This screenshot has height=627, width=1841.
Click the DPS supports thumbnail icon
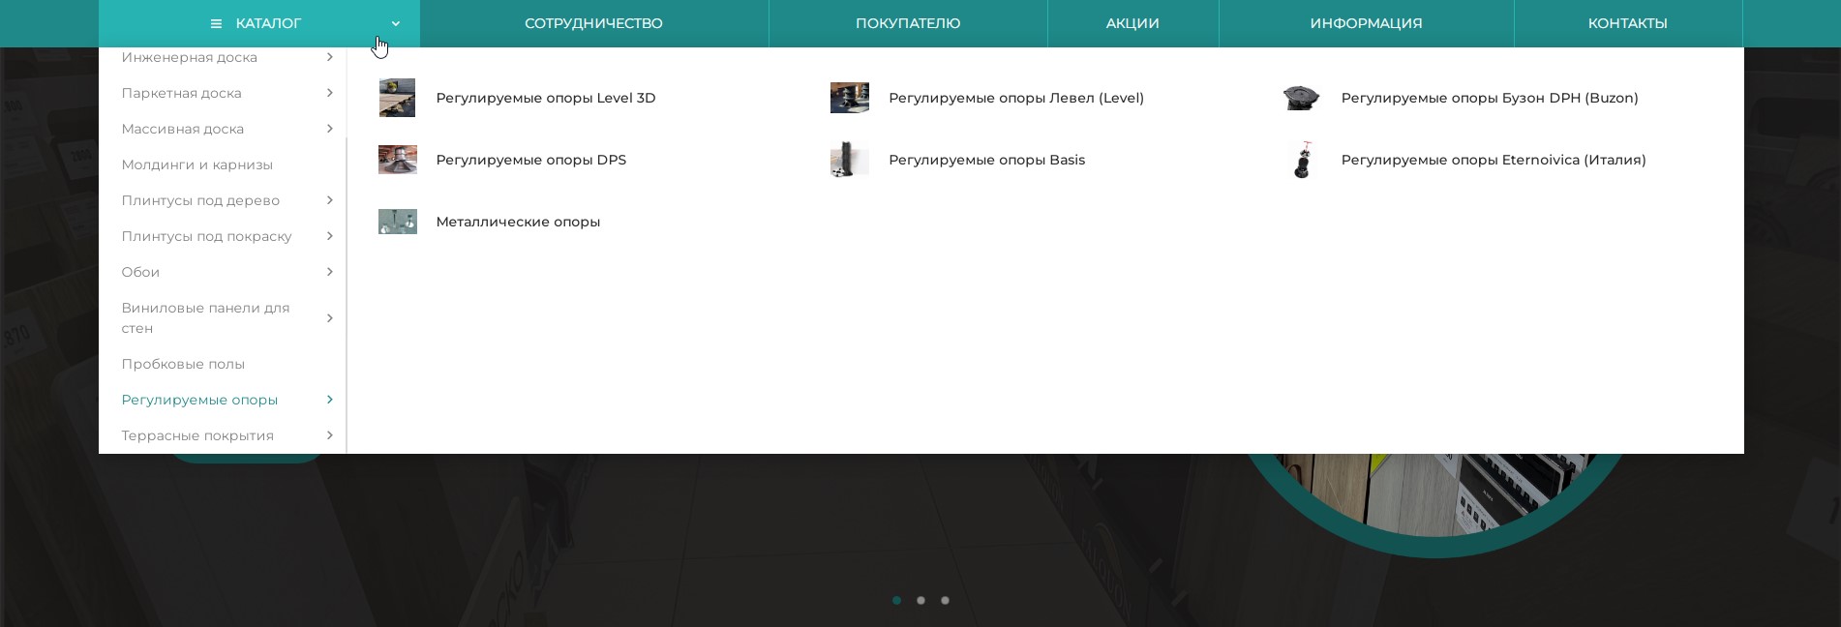pos(397,160)
